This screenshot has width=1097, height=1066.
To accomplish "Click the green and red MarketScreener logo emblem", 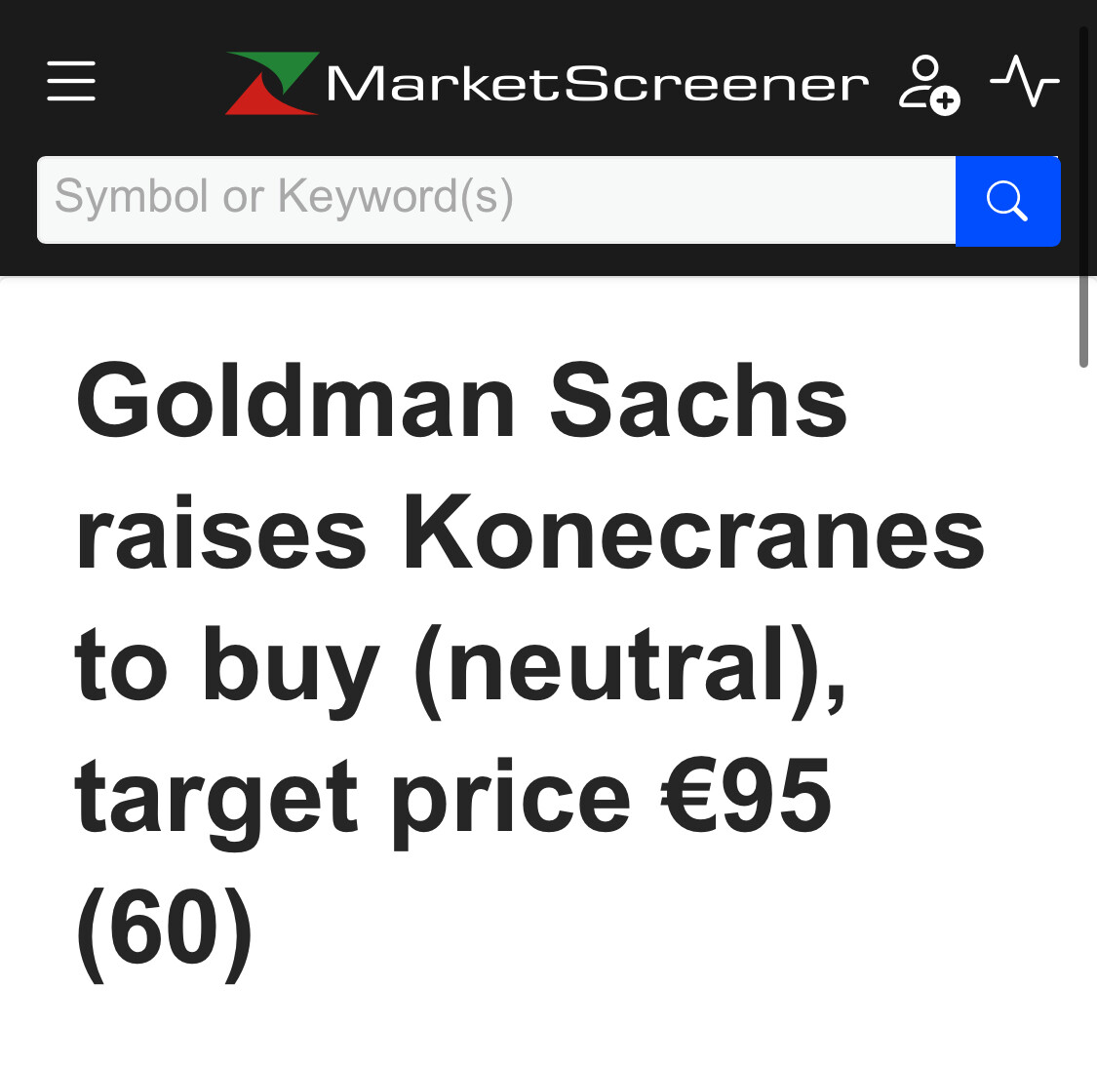I will [272, 83].
